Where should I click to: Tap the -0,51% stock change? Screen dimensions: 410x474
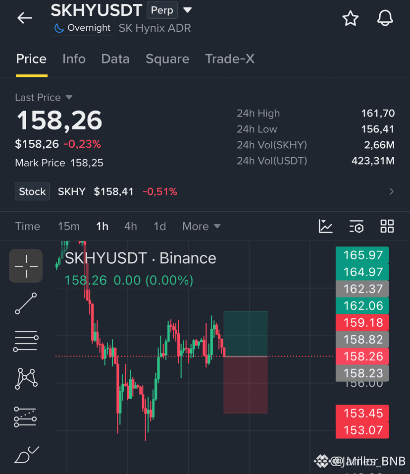click(x=160, y=192)
